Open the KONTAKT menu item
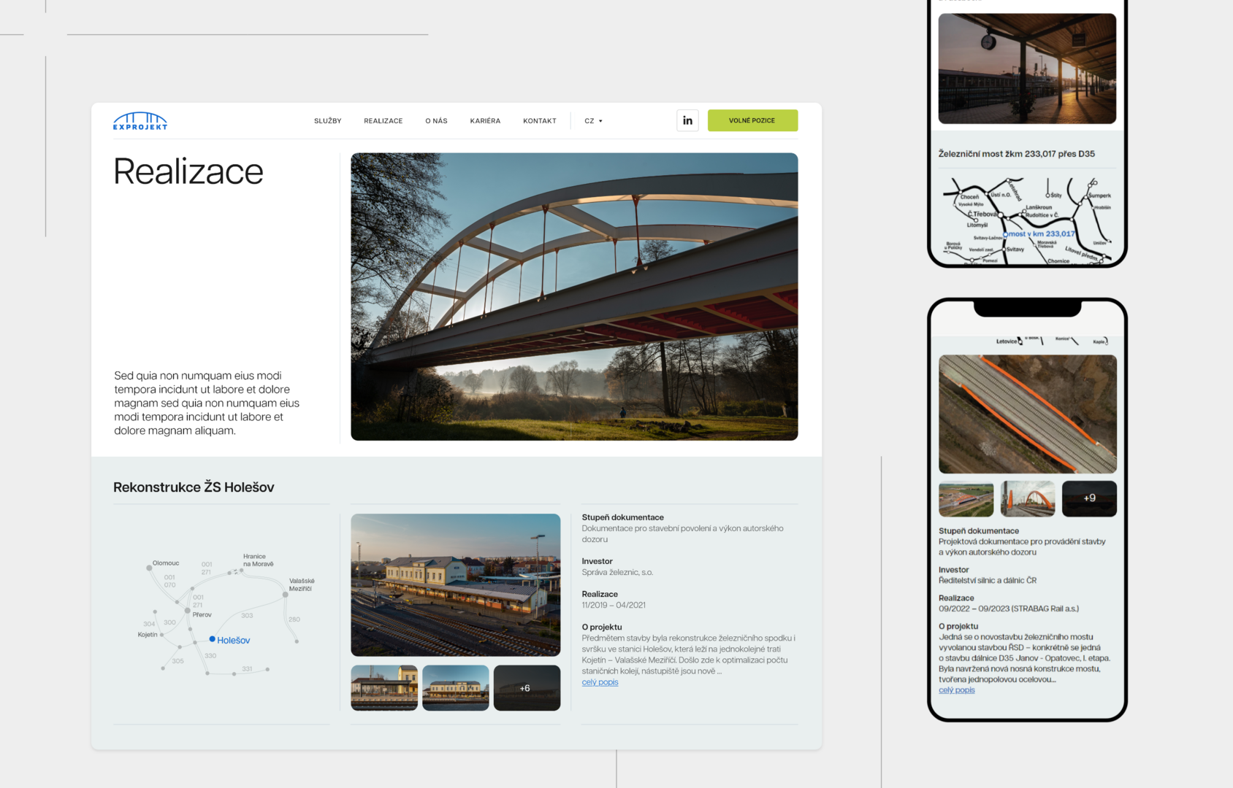The height and width of the screenshot is (788, 1233). (x=539, y=121)
